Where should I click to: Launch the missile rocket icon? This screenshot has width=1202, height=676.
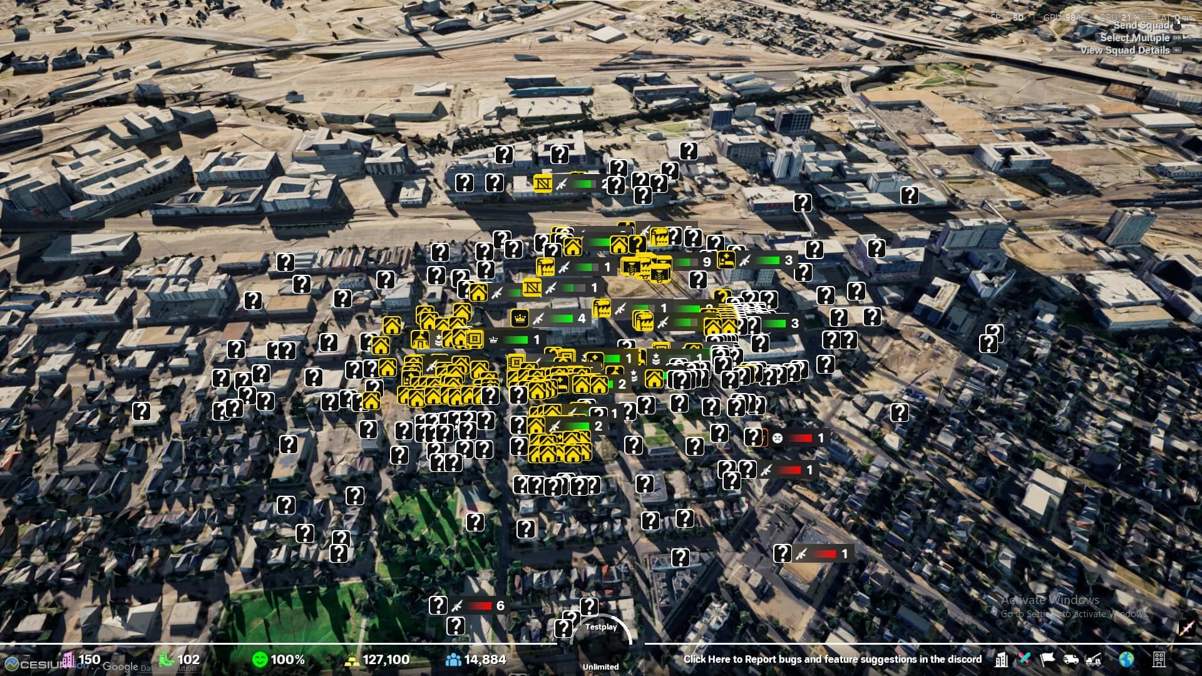pos(1186,628)
